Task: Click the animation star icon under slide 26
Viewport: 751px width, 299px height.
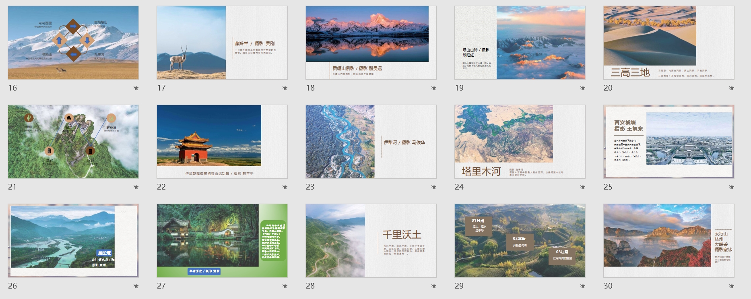Action: (136, 286)
